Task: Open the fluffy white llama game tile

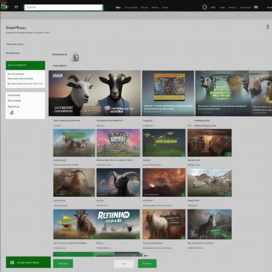Action: pos(164,224)
